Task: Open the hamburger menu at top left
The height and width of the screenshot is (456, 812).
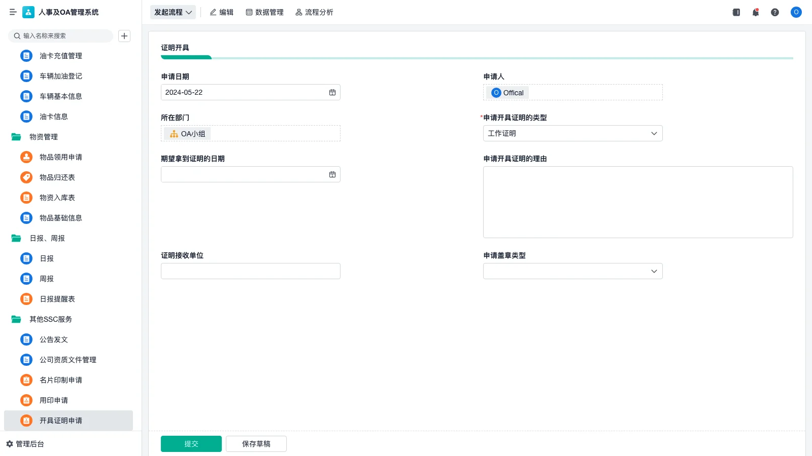Action: click(13, 12)
